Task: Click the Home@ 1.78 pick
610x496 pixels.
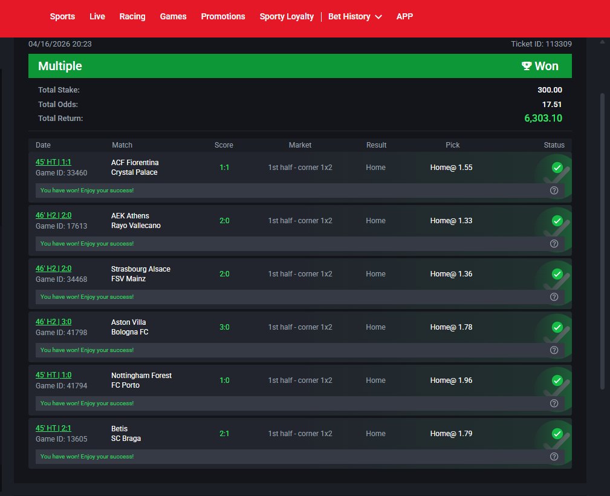Action: coord(451,327)
